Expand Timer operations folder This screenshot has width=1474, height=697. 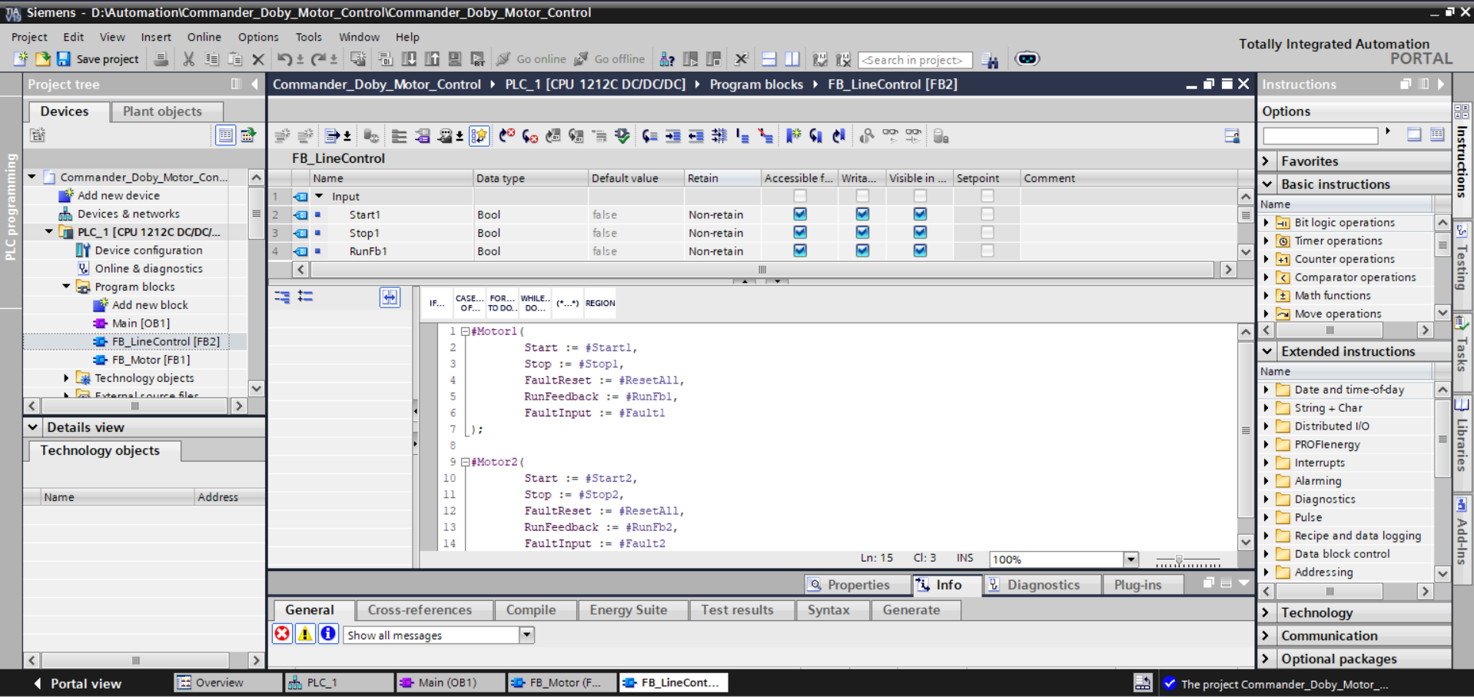1267,241
